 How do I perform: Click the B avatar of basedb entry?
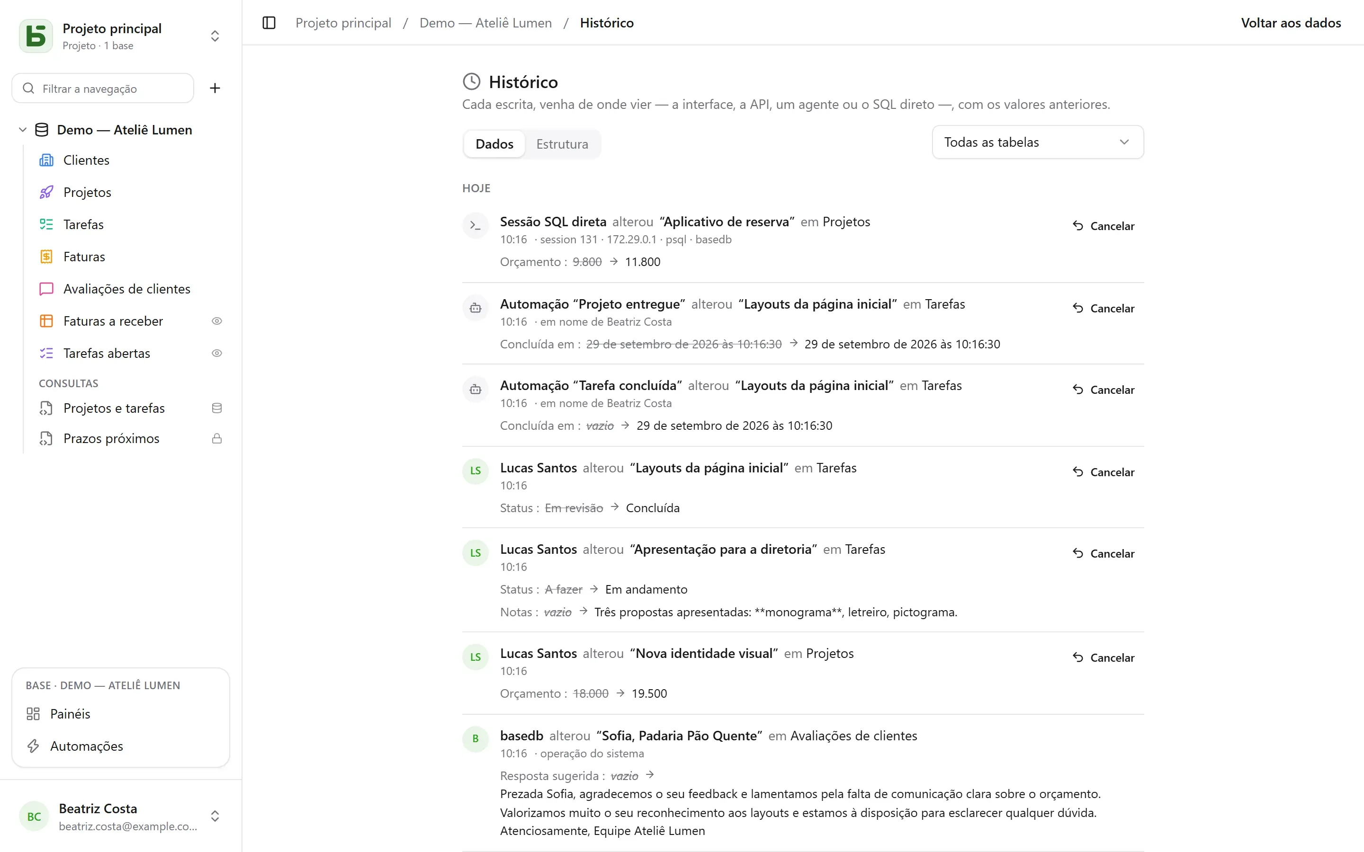475,739
